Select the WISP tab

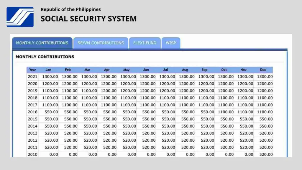coord(171,43)
